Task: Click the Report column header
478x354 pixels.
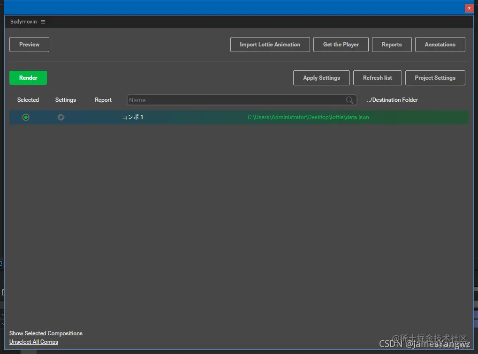Action: pyautogui.click(x=103, y=100)
